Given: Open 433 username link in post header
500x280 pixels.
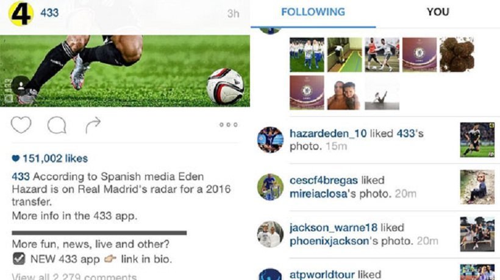Looking at the screenshot, I should click(49, 13).
